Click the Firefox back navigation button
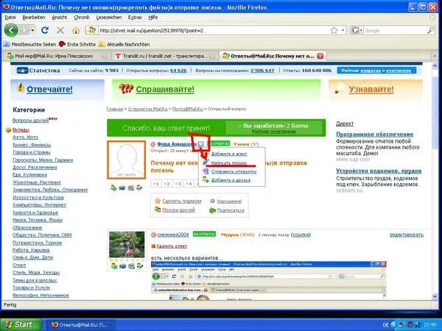The height and width of the screenshot is (331, 442). click(x=11, y=30)
